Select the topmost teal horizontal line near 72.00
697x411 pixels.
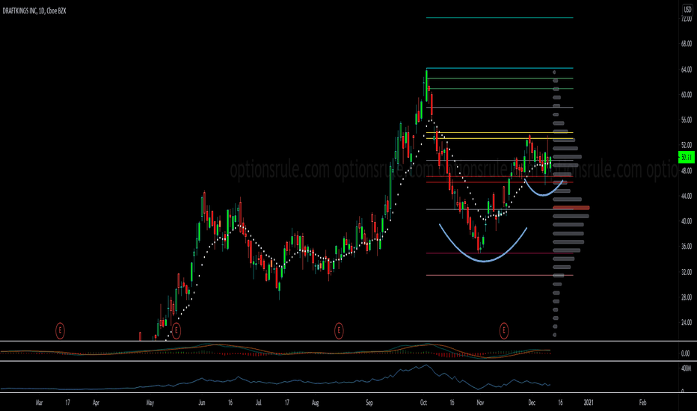point(499,18)
